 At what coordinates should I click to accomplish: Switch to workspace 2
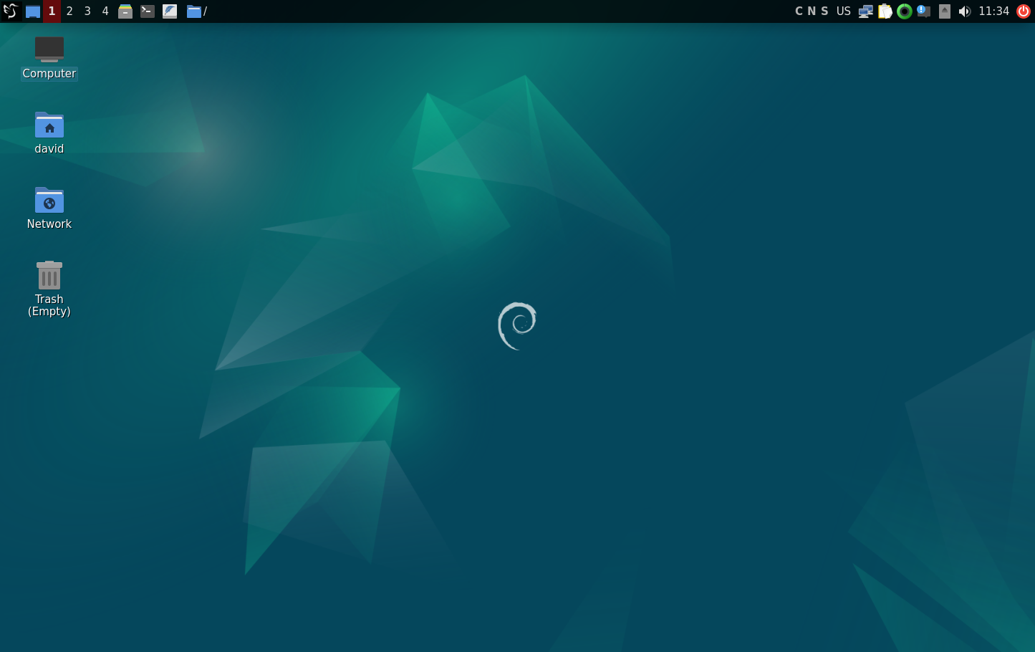click(x=69, y=11)
